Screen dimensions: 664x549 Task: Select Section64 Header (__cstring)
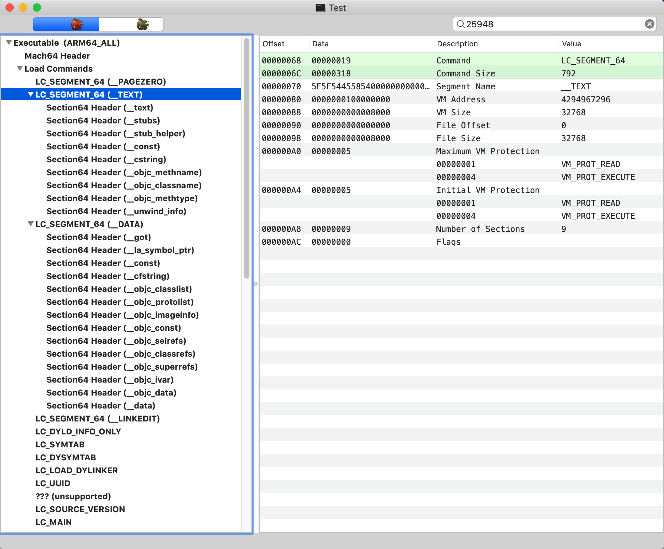(106, 159)
